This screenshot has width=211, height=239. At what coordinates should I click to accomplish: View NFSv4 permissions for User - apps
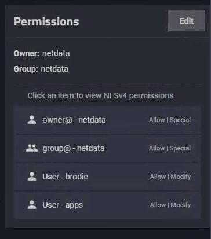107,205
